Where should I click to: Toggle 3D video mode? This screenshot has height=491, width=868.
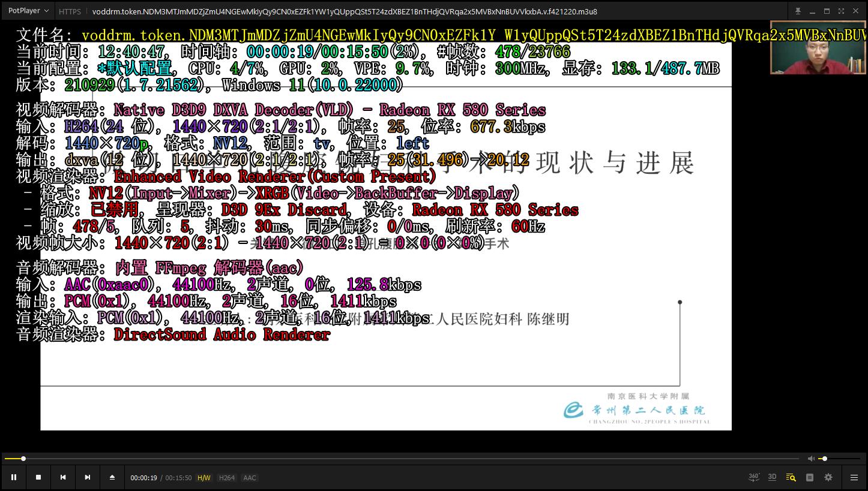(x=773, y=477)
